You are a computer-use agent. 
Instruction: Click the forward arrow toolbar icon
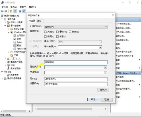[6, 11]
